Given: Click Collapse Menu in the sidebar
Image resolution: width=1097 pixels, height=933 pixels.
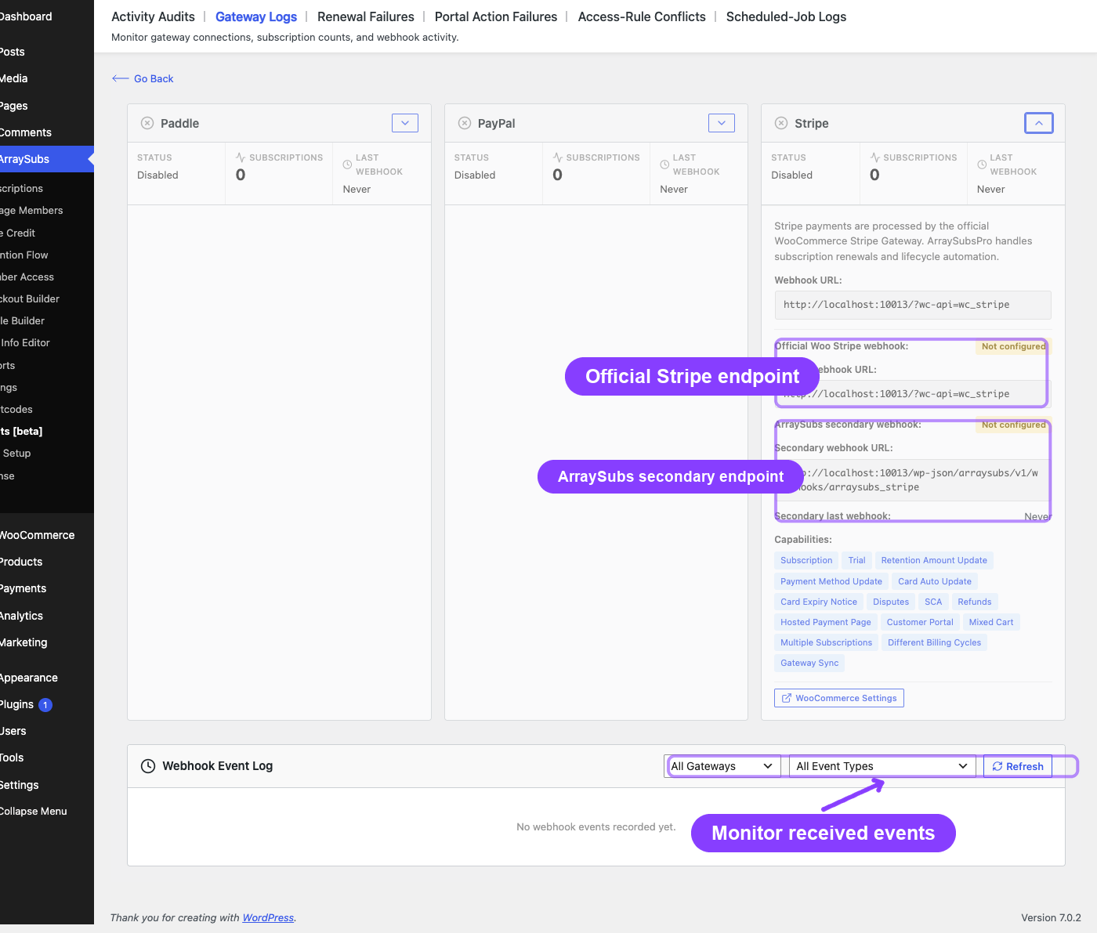Looking at the screenshot, I should [47, 811].
